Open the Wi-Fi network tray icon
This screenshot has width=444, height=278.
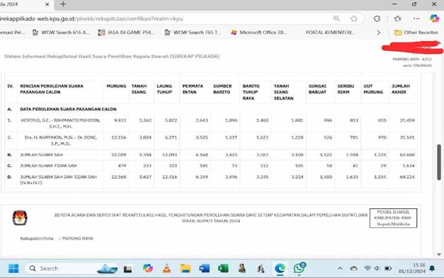click(x=367, y=268)
